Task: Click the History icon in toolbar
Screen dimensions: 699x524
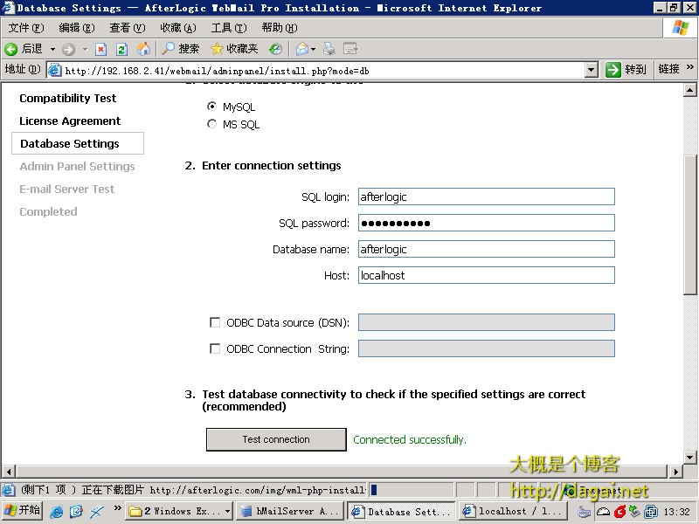Action: (275, 49)
